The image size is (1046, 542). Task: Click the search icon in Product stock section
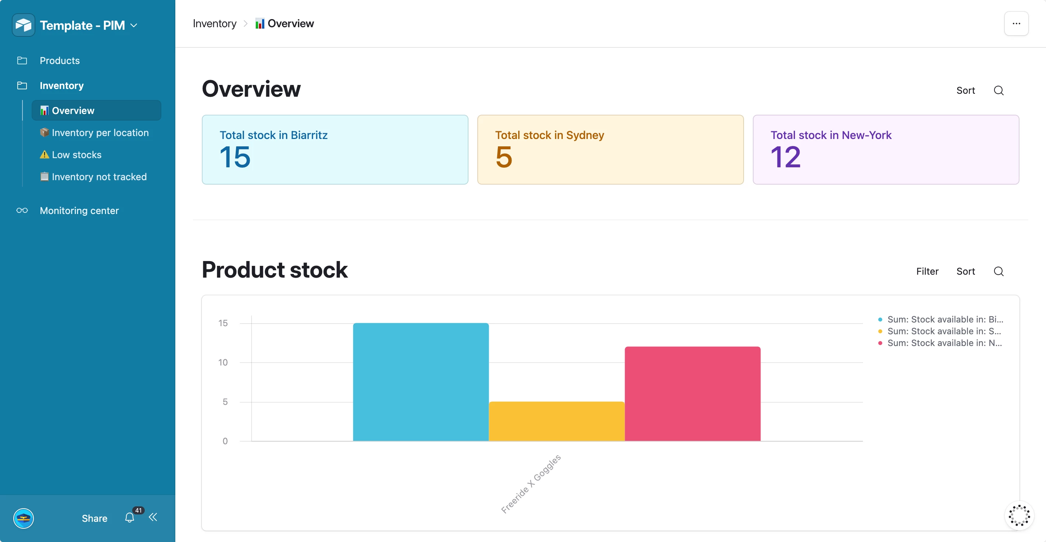click(998, 271)
